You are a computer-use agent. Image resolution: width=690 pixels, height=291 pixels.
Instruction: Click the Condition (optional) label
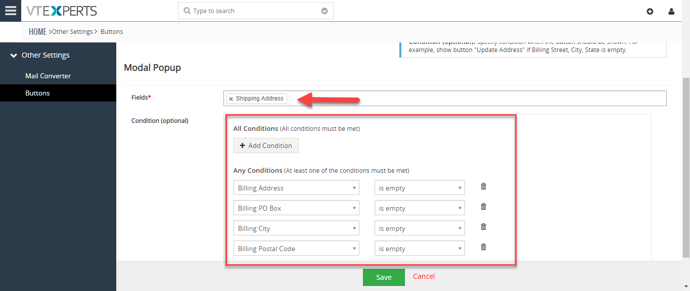160,121
